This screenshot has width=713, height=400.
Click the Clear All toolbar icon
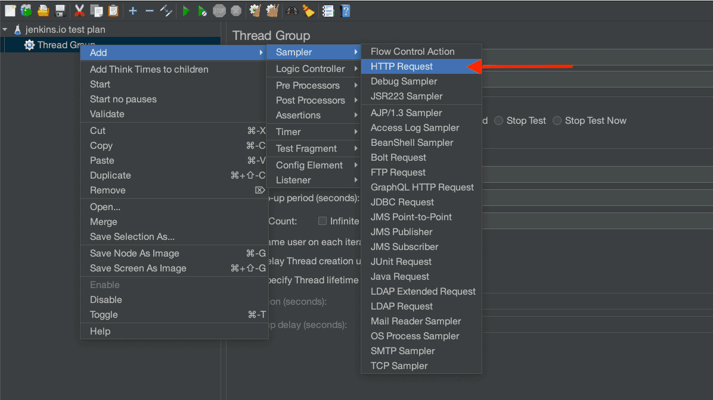tap(272, 11)
